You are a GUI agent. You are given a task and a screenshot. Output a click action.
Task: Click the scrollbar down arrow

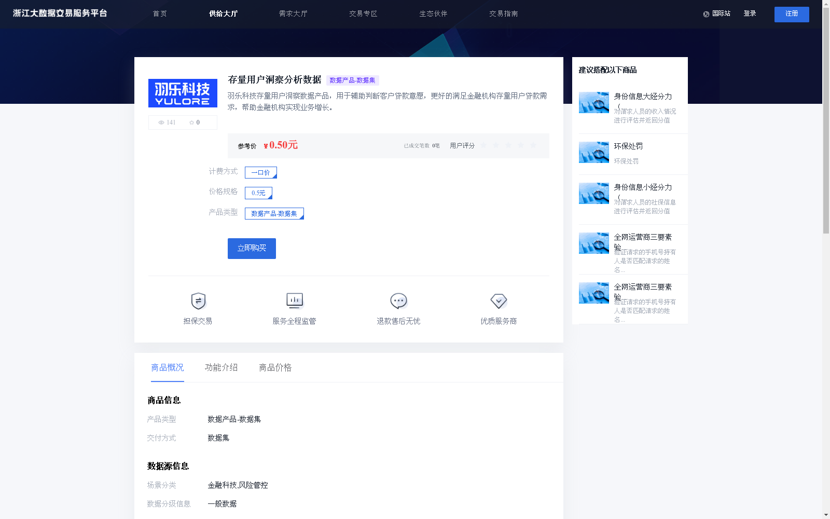(x=826, y=515)
